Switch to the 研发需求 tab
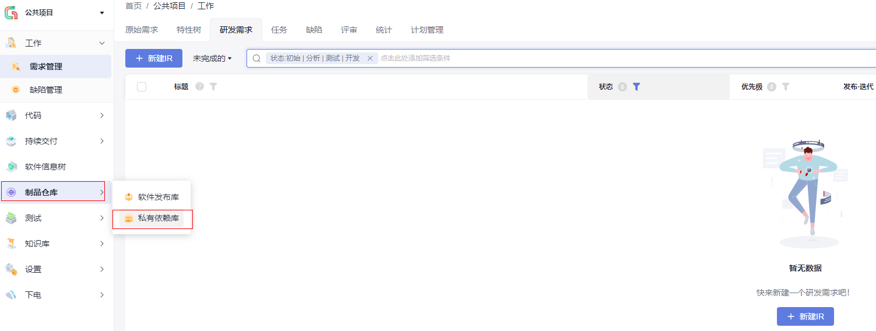The height and width of the screenshot is (331, 876). [x=236, y=30]
